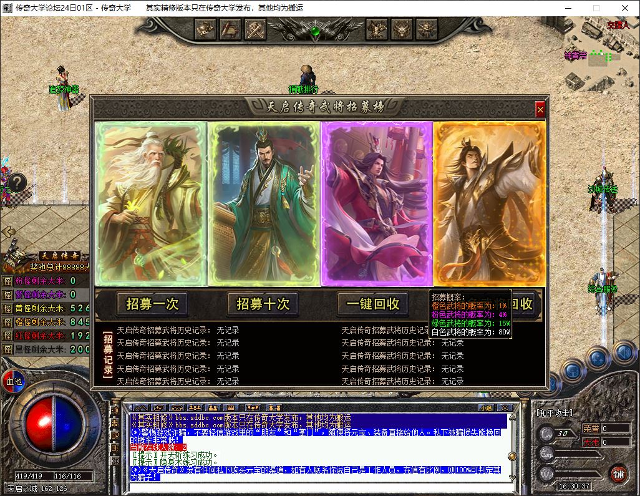Click the Lv level stone circle
The image size is (640, 496).
[x=546, y=434]
